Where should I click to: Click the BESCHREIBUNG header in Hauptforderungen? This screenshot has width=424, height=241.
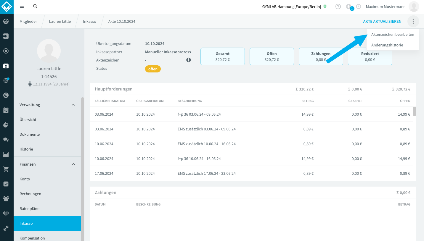pyautogui.click(x=190, y=101)
